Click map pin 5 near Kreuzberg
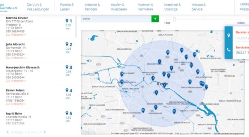Screen dimensions: 249x137 (x=156, y=92)
